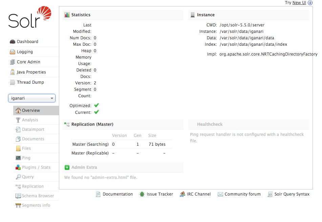Click the Current status checkmark
Viewport: 322px width, 222px height.
point(96,112)
